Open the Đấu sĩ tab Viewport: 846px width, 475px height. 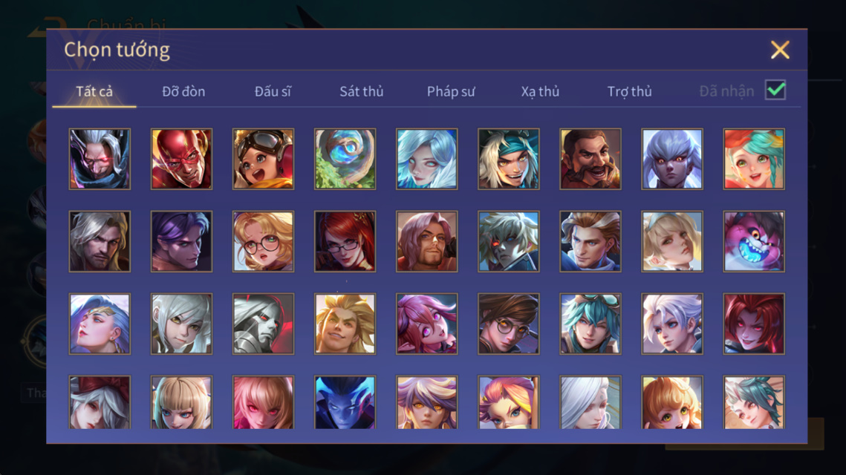click(x=273, y=91)
